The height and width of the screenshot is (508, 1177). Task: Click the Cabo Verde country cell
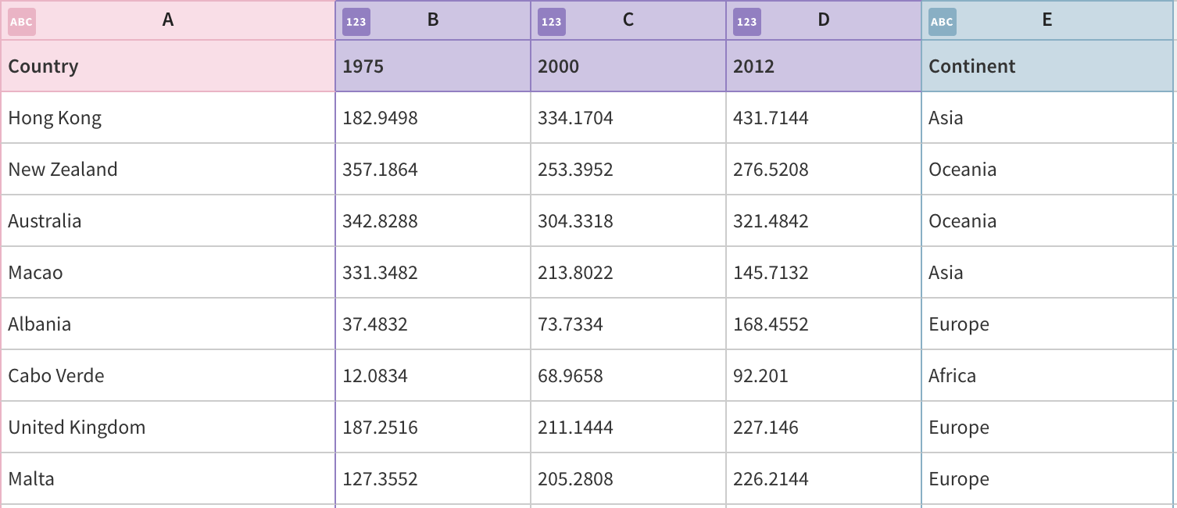(x=168, y=376)
